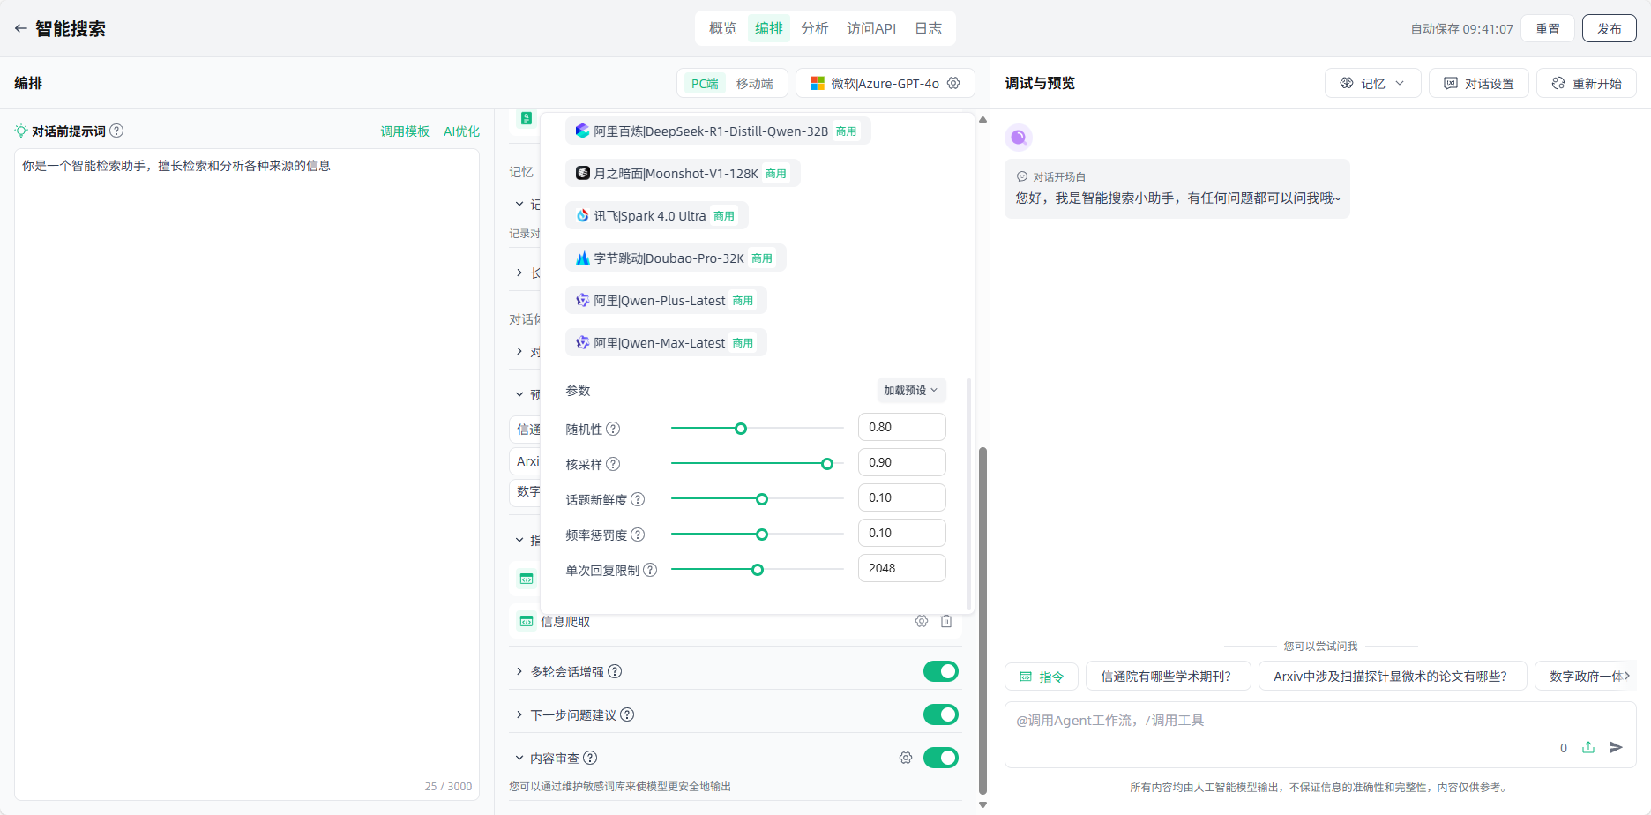The width and height of the screenshot is (1651, 815).
Task: Click the upload icon in chat input
Action: pyautogui.click(x=1588, y=747)
